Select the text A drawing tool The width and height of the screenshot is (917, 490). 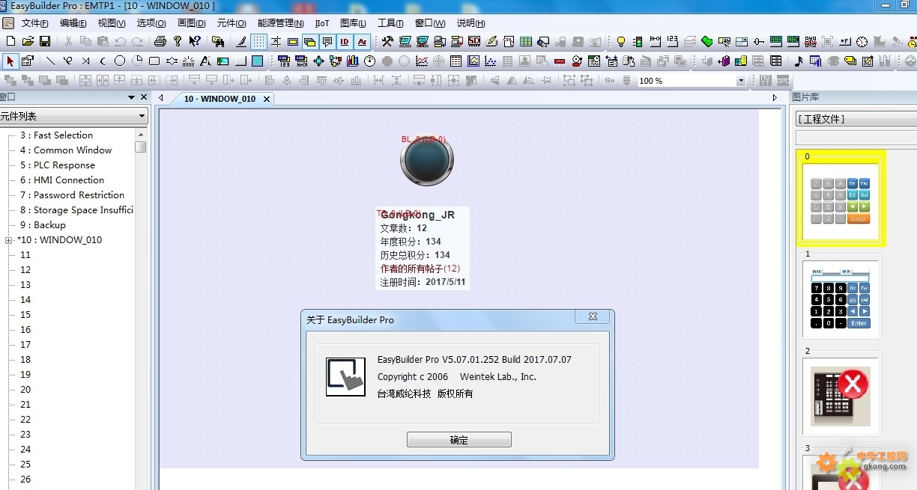click(205, 61)
